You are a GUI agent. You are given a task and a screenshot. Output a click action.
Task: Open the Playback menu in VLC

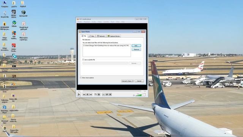click(87, 22)
